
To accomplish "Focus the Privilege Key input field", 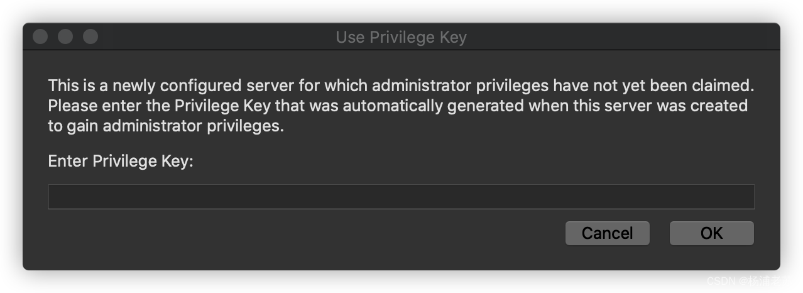I will pos(401,197).
